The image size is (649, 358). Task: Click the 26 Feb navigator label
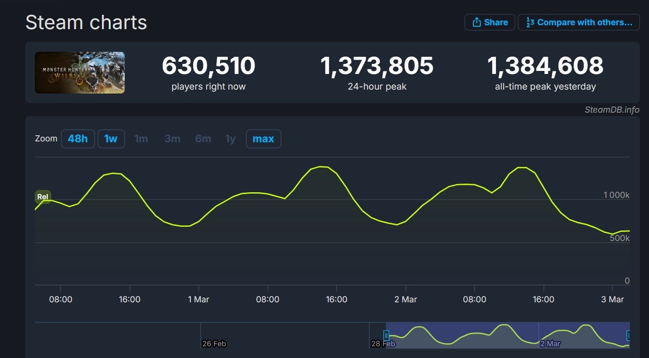214,344
